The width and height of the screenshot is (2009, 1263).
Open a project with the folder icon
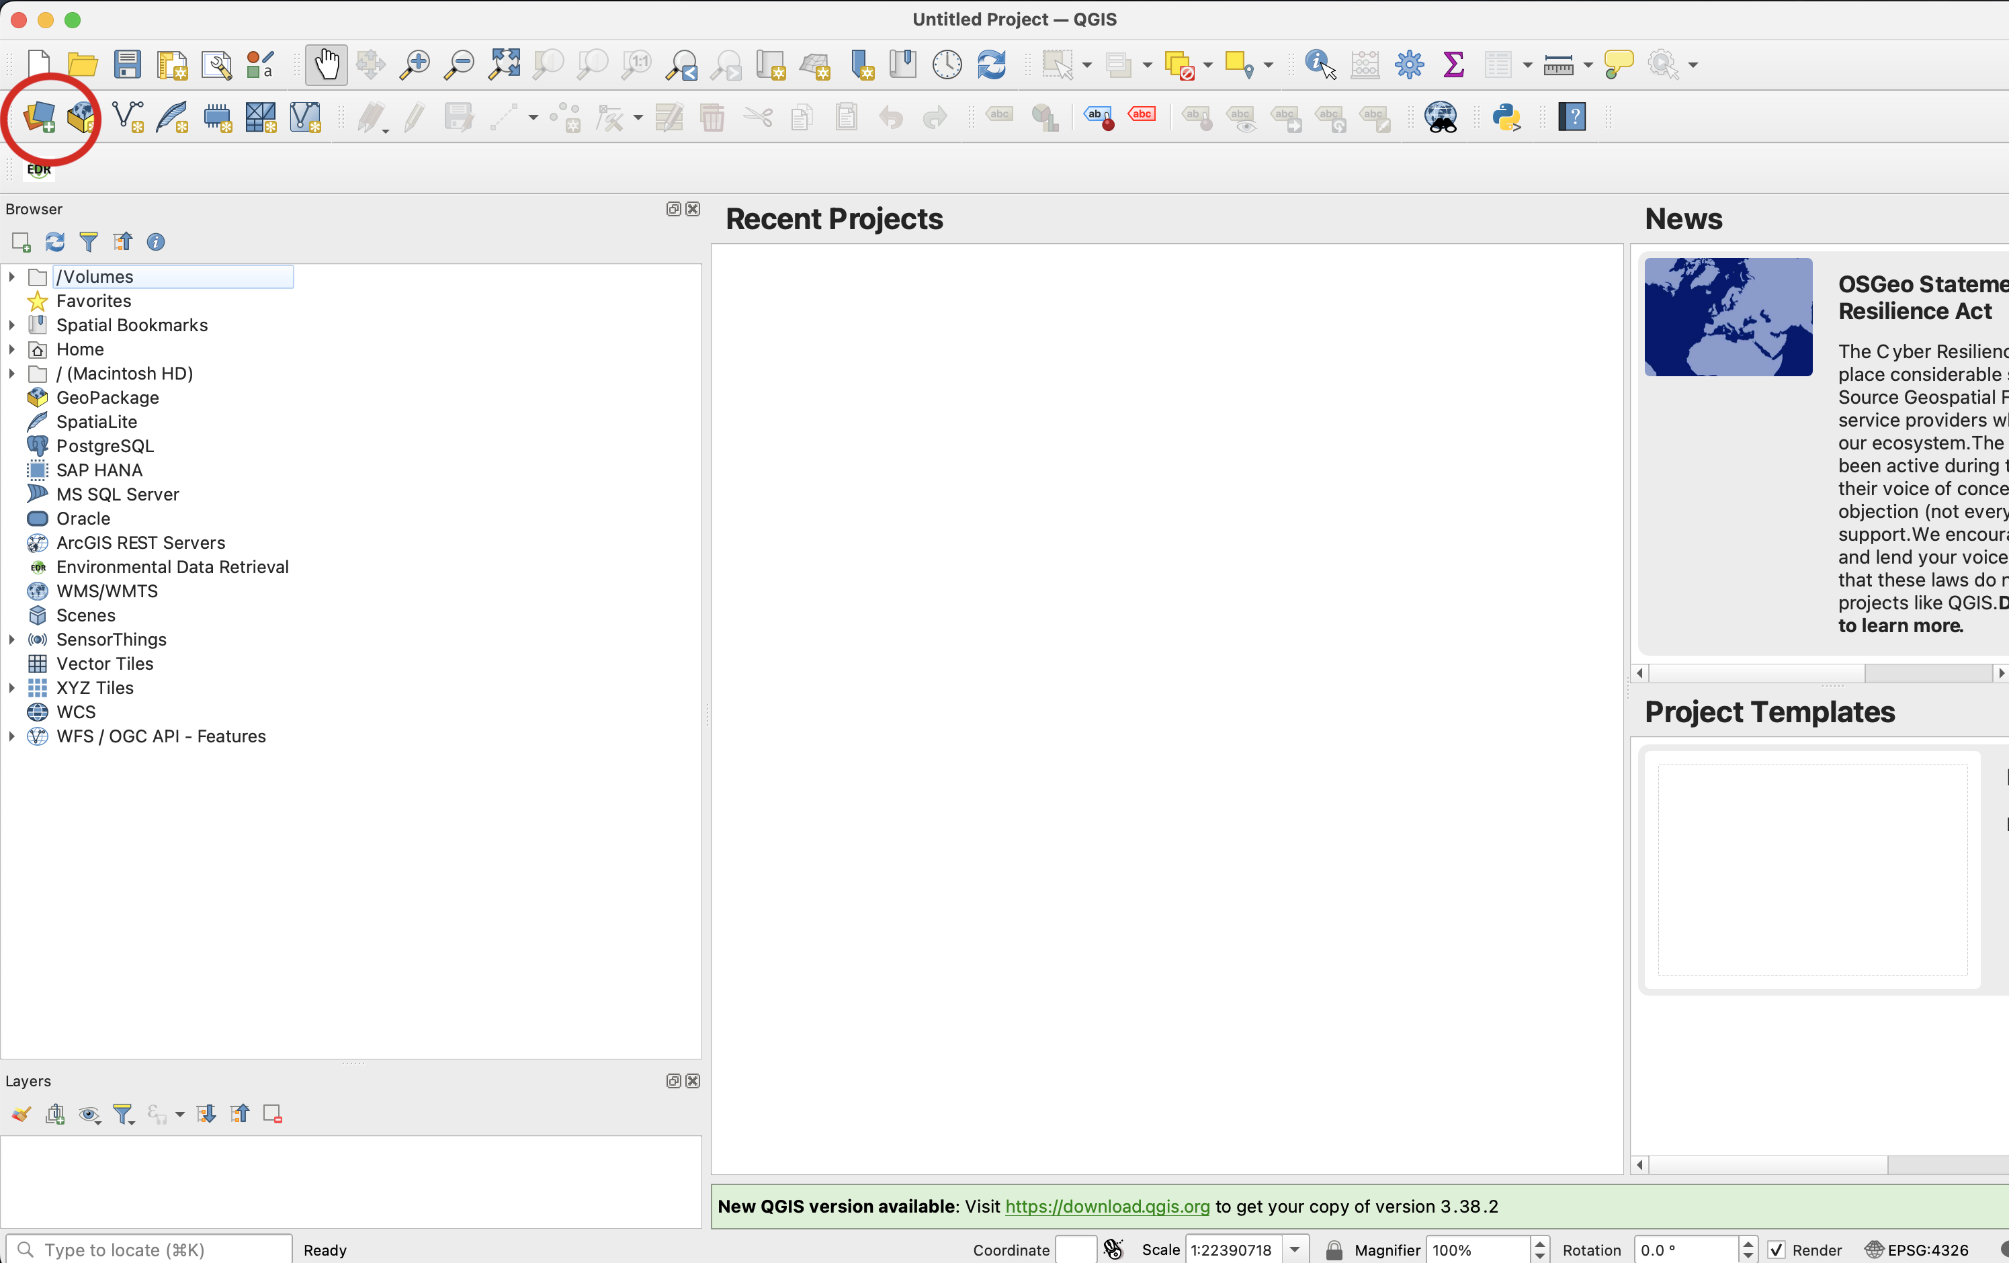point(83,64)
